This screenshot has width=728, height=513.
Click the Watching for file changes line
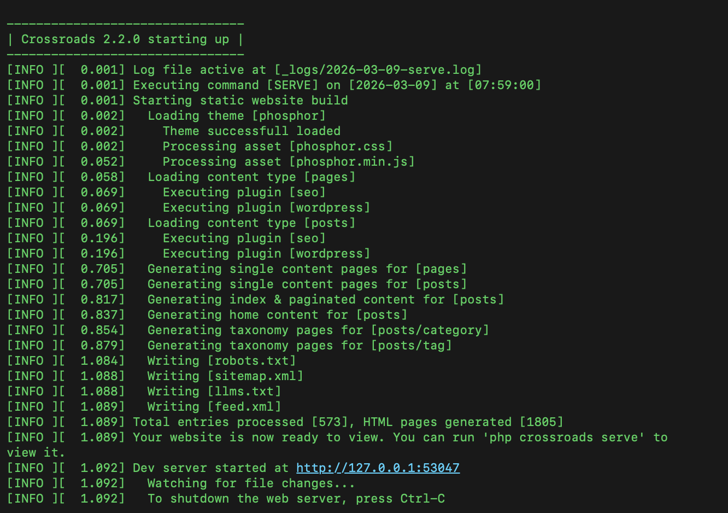[x=251, y=483]
